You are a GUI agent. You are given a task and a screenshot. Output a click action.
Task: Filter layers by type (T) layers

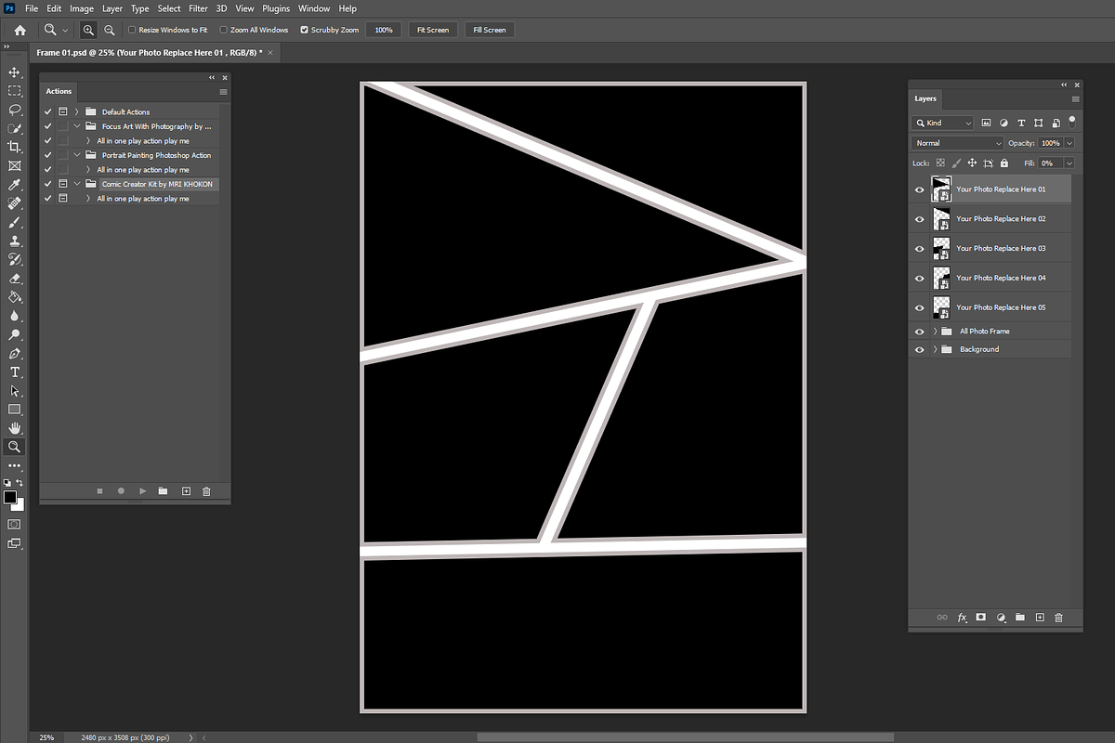pos(1021,123)
